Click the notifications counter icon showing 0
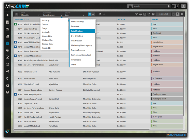The image size is (191, 140). 175,6
